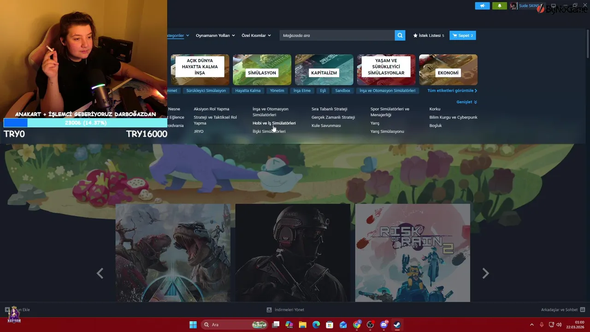Open Yaşam ve Sürükleyici Simülasyonlar card
This screenshot has width=590, height=332.
[386, 70]
